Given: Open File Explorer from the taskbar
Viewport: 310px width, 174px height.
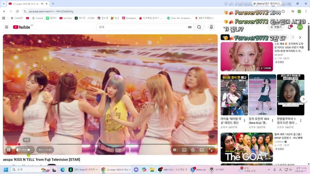Looking at the screenshot, I should point(152,170).
